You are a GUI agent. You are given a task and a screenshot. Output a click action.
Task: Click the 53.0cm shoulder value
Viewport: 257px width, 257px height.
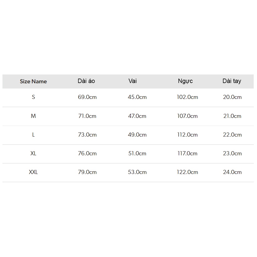pos(137,172)
